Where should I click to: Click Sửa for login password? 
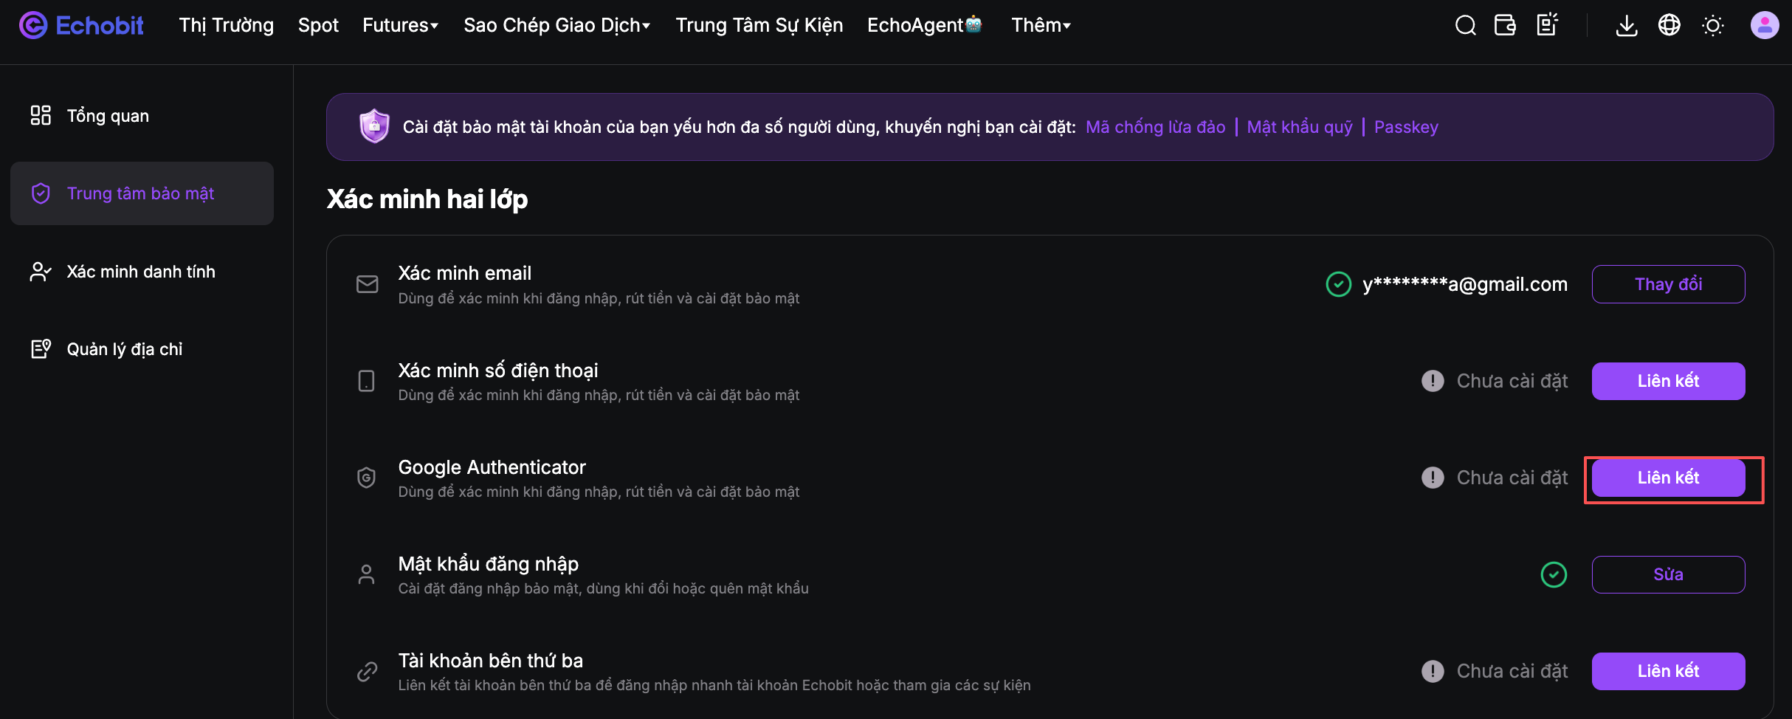click(x=1668, y=574)
